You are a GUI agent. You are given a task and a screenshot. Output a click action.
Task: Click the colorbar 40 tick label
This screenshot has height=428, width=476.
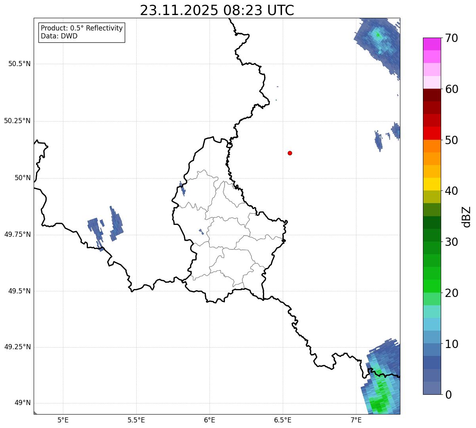point(451,191)
